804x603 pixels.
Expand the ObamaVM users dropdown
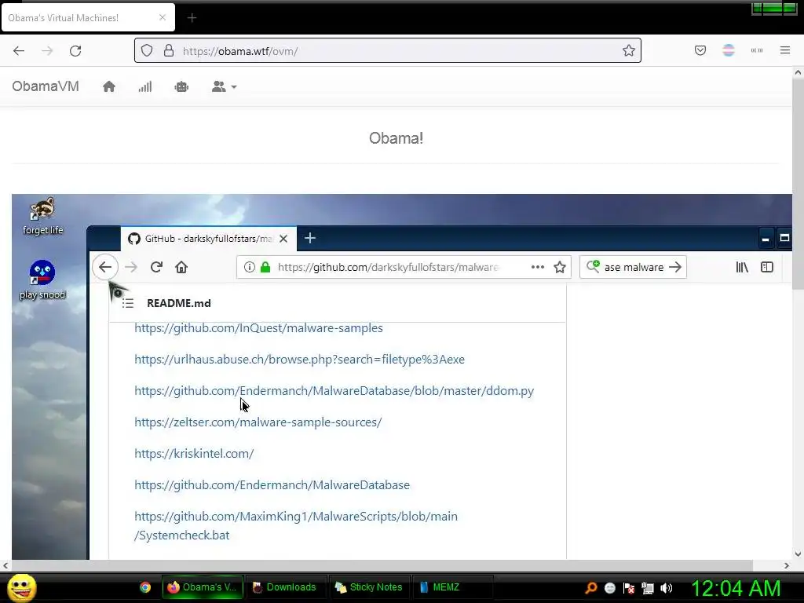(x=224, y=86)
